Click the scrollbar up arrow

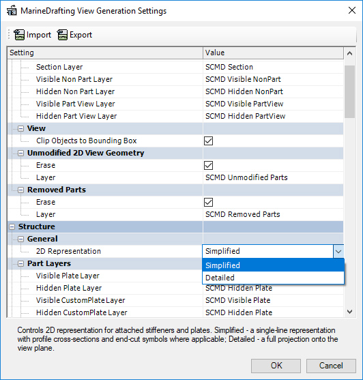click(349, 53)
